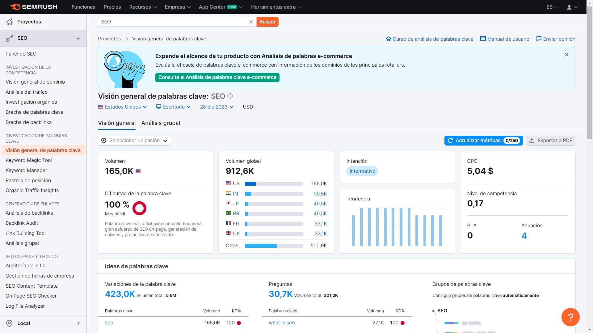Open Log File Analyzer in sidebar

coord(25,306)
